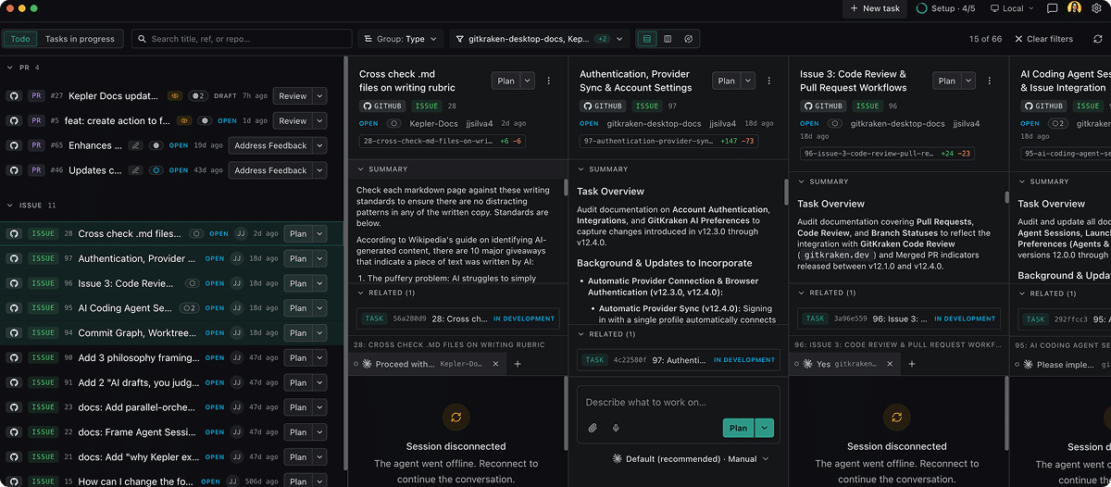Select issue 95 AI Coding Agent Se... row
This screenshot has width=1111, height=487.
click(171, 307)
